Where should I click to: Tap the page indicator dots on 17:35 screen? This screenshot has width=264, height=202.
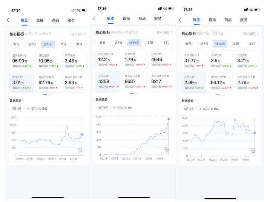(220, 95)
